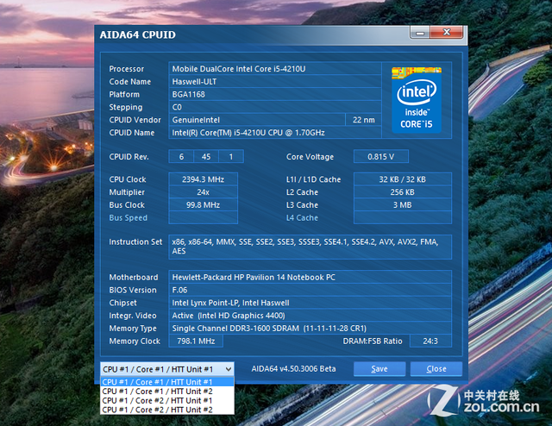Minimize the AIDA64 CPUID window

click(420, 33)
